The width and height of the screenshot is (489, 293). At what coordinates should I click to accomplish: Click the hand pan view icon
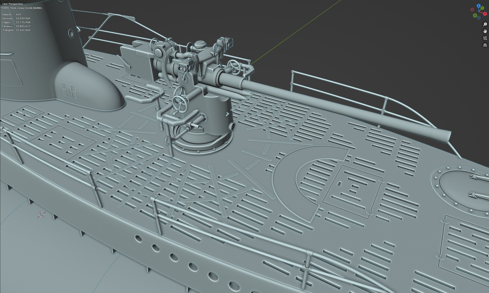coord(485,31)
